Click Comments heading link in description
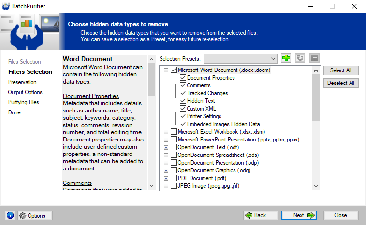The image size is (366, 225). 77,183
